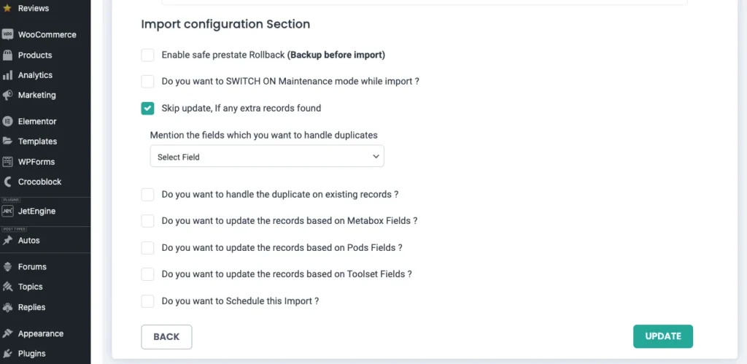Open the Select Field dropdown
Viewport: 747px width, 364px height.
coord(267,156)
